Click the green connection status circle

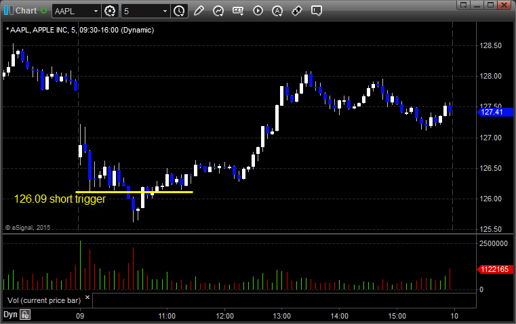44,11
